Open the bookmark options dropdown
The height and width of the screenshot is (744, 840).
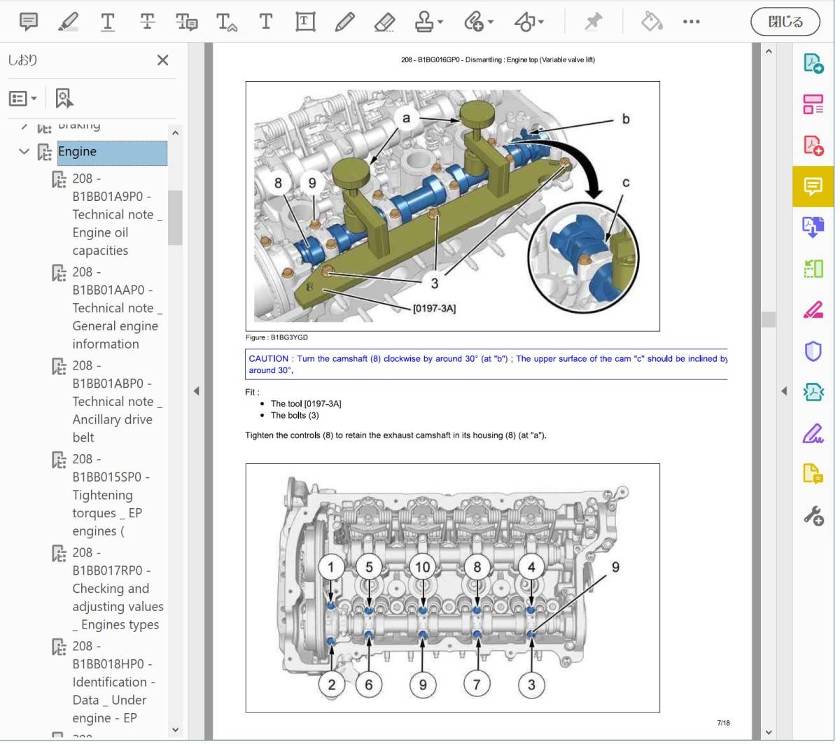click(x=22, y=99)
